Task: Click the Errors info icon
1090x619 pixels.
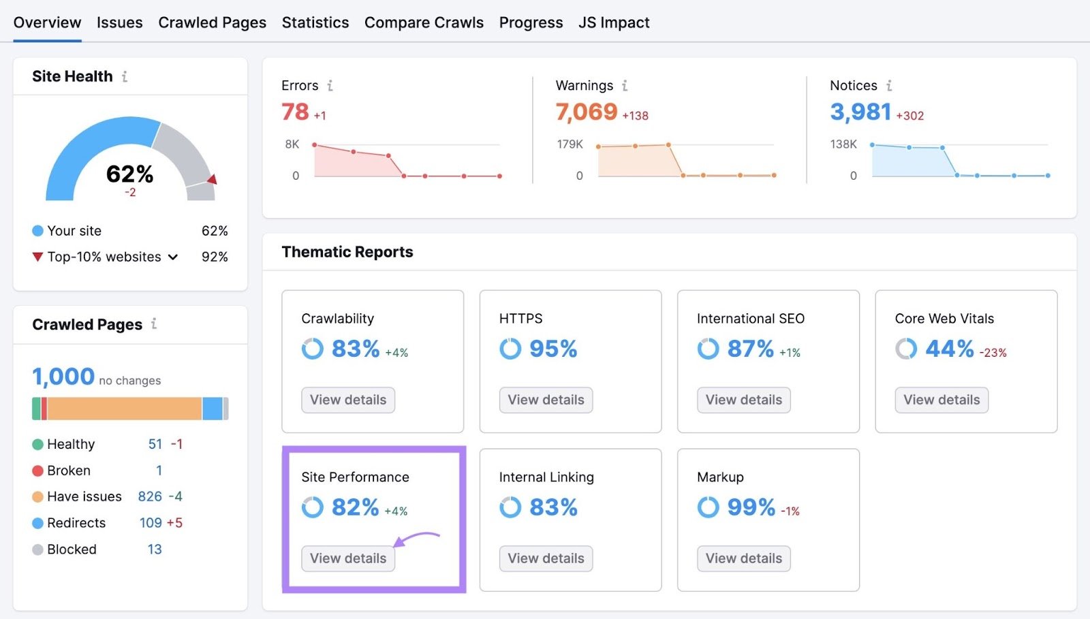Action: pyautogui.click(x=330, y=86)
